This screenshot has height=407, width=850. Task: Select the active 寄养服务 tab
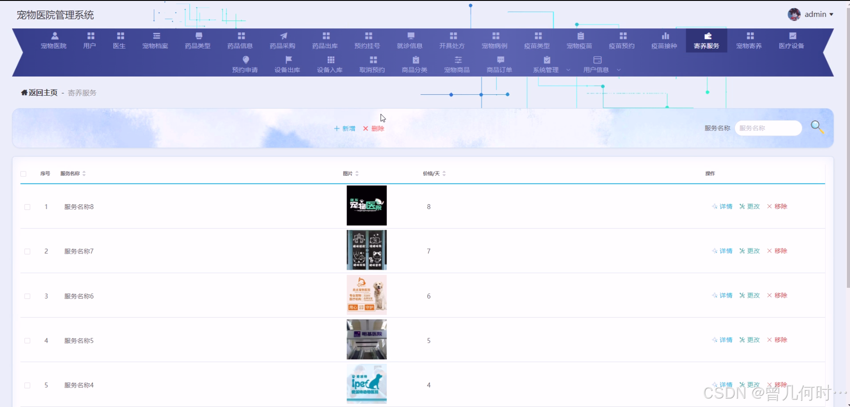[x=707, y=40]
